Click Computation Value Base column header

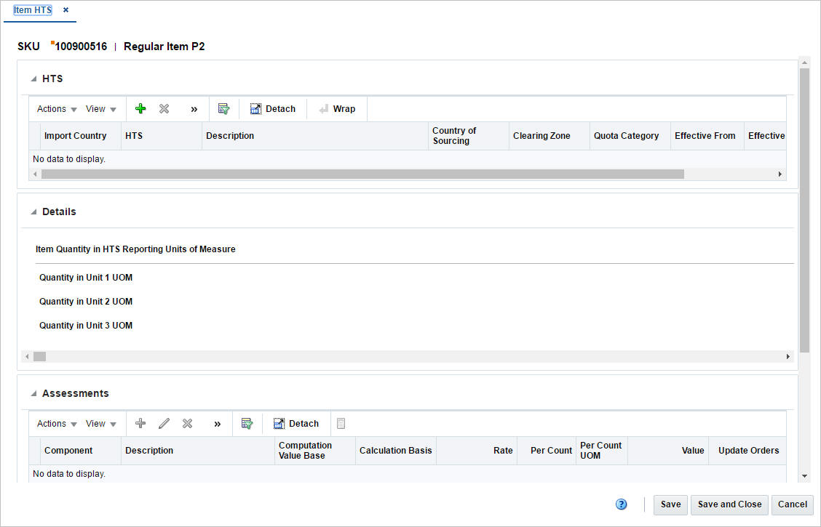(315, 451)
